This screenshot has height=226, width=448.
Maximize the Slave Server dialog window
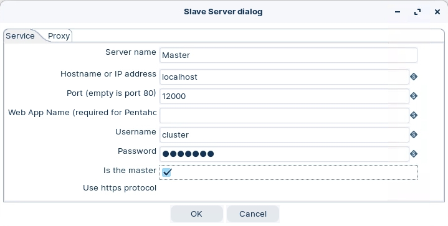417,12
